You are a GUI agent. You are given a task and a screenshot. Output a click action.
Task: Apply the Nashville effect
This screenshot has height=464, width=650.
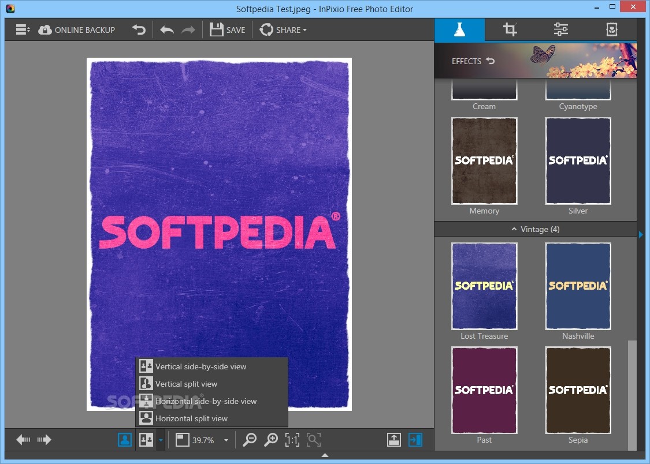(578, 286)
